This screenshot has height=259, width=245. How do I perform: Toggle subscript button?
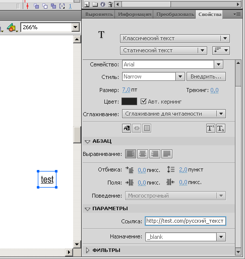point(221,128)
